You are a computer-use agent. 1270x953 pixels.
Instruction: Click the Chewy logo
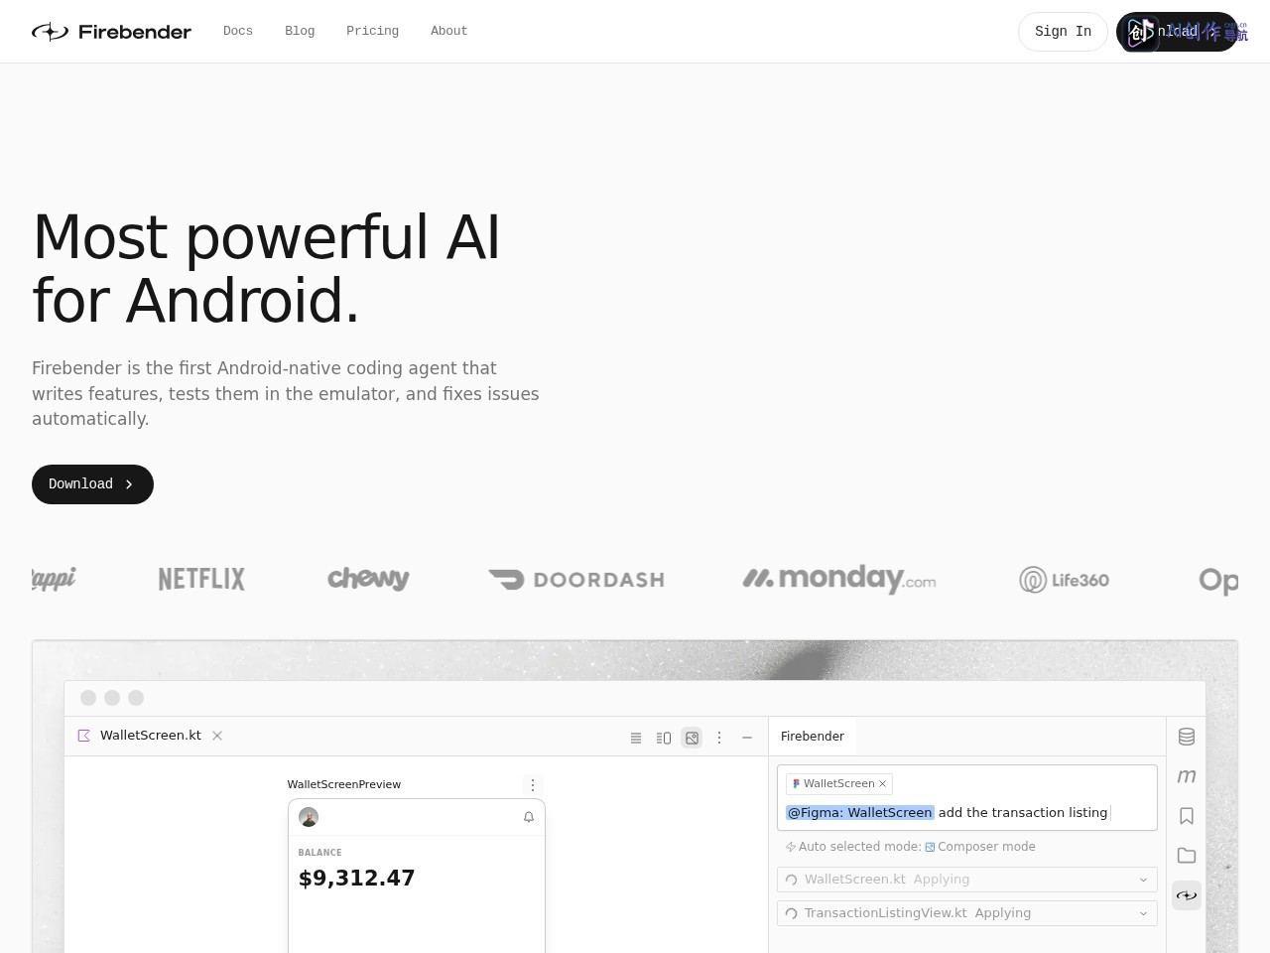click(368, 579)
